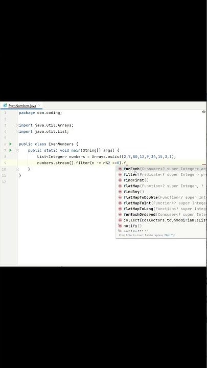Collapse the main method fold marker
207x368 pixels.
17,150
